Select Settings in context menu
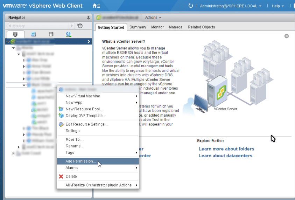Image resolution: width=295 pixels, height=200 pixels. (98, 131)
